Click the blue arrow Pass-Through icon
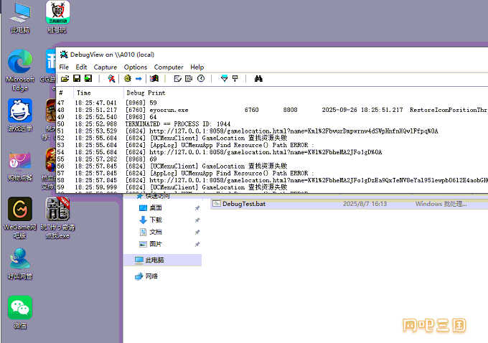488x343 pixels. [x=139, y=78]
